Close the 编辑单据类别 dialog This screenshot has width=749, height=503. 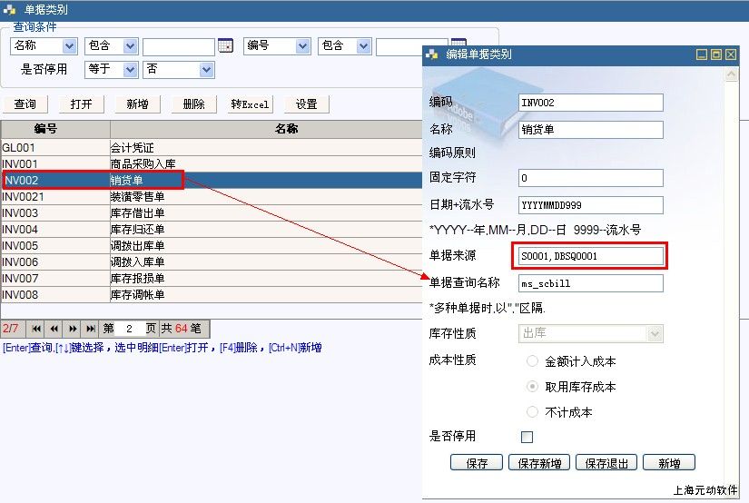tap(730, 54)
